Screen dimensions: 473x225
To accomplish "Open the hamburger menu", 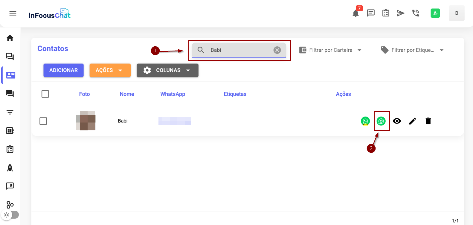I will click(13, 13).
